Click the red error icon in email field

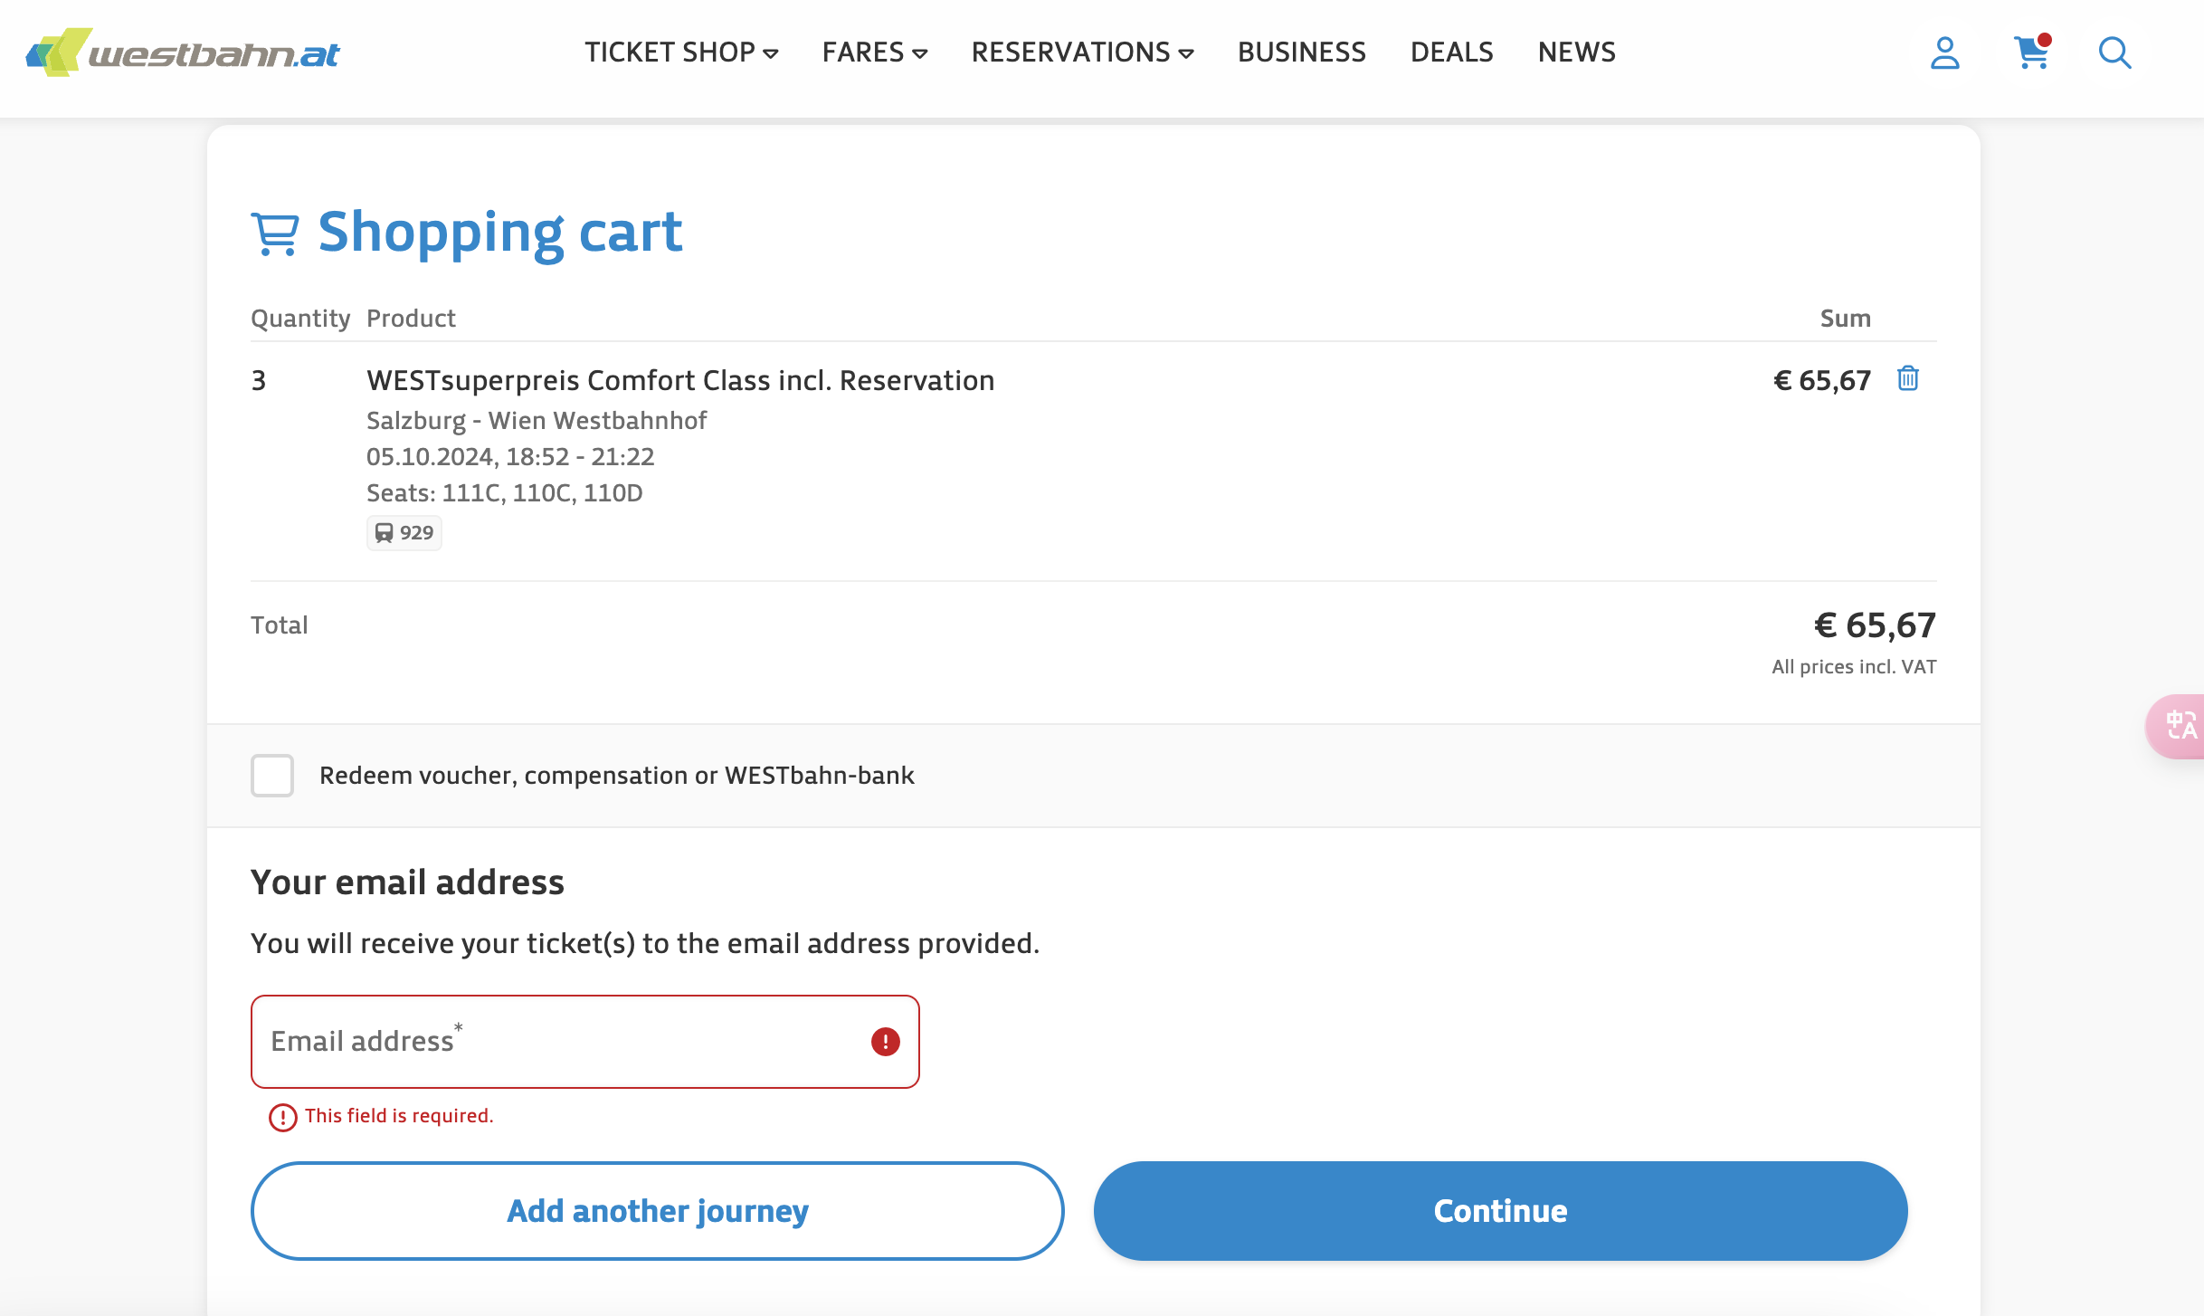pos(885,1042)
